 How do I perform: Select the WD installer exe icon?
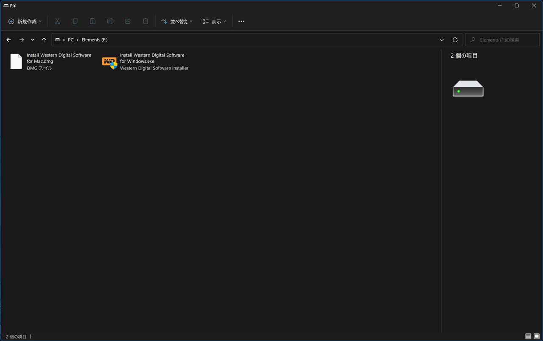tap(110, 62)
